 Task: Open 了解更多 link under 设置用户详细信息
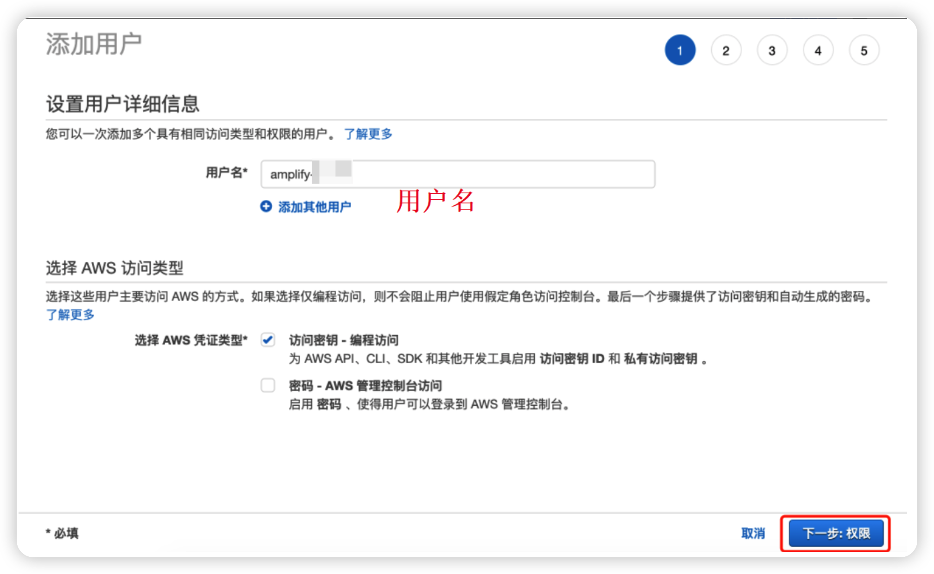(x=368, y=134)
